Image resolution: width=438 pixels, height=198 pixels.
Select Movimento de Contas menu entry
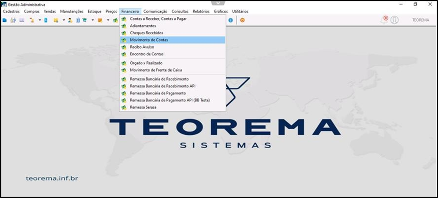(173, 40)
